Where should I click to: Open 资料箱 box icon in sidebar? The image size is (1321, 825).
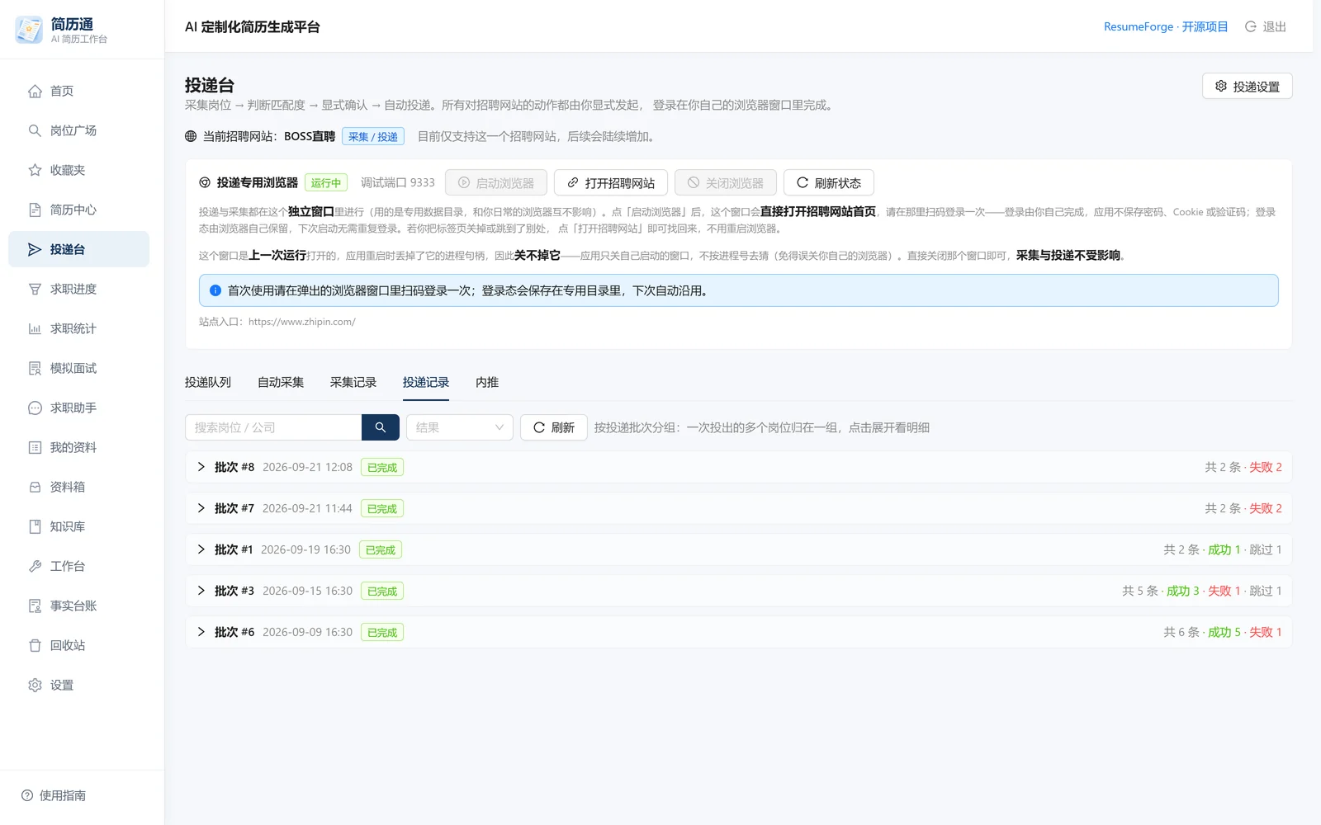pyautogui.click(x=35, y=487)
